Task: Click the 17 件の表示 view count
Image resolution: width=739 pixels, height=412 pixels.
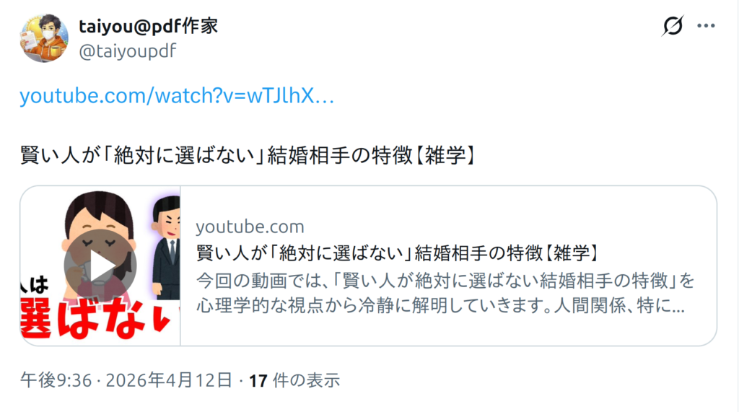Action: coord(294,380)
